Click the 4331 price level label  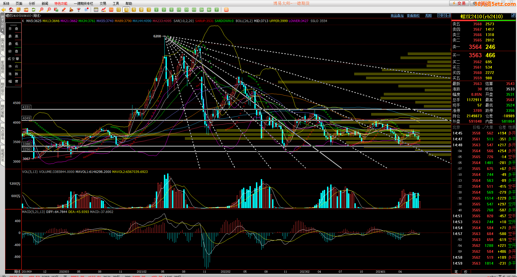[x=26, y=107]
